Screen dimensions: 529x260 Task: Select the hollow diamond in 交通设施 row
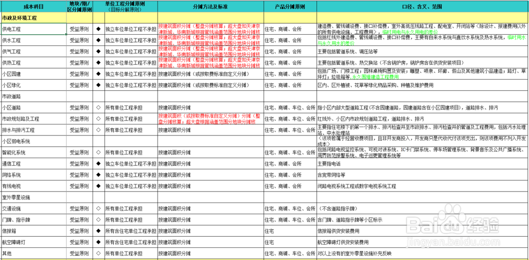[x=98, y=208]
